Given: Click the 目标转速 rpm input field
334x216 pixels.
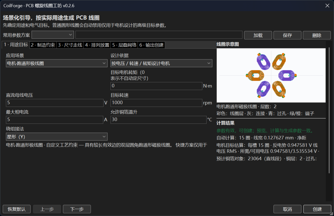Looking at the screenshot, I should (156, 103).
